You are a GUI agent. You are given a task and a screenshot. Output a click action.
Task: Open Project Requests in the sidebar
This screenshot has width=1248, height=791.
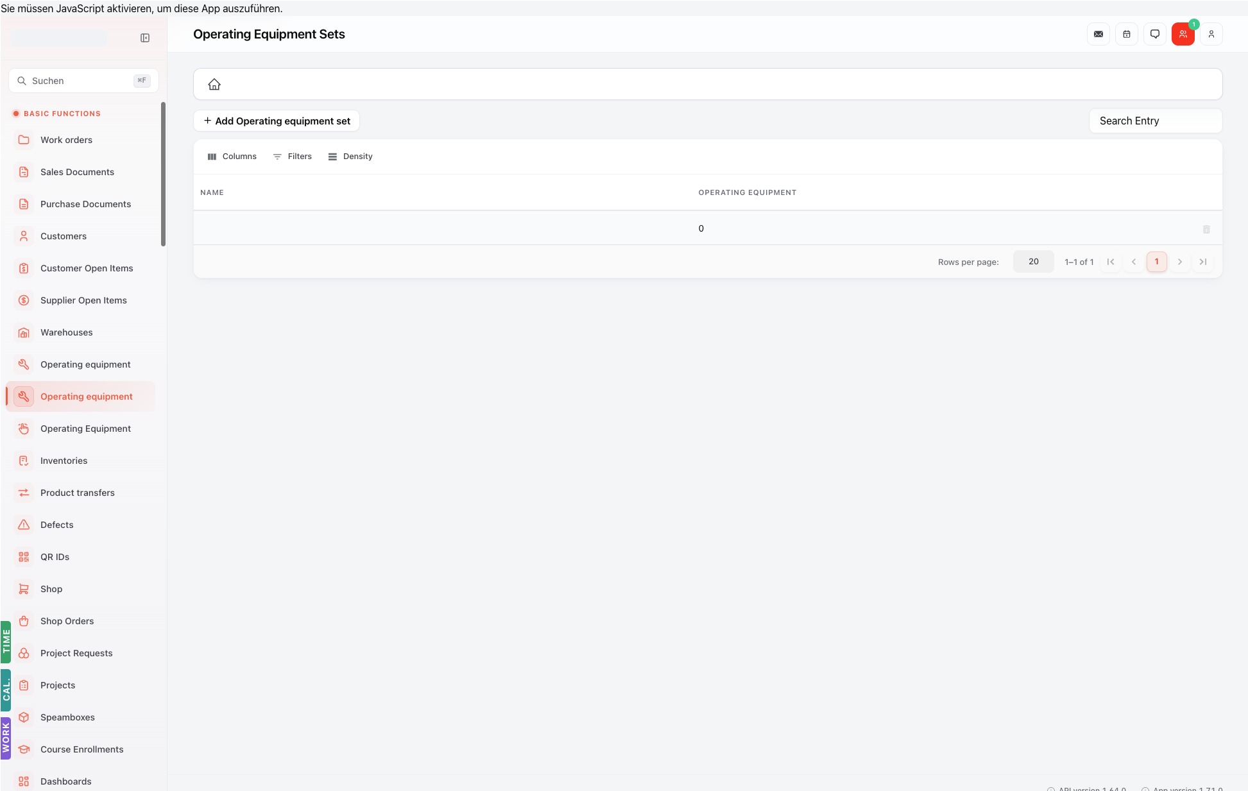(x=81, y=653)
